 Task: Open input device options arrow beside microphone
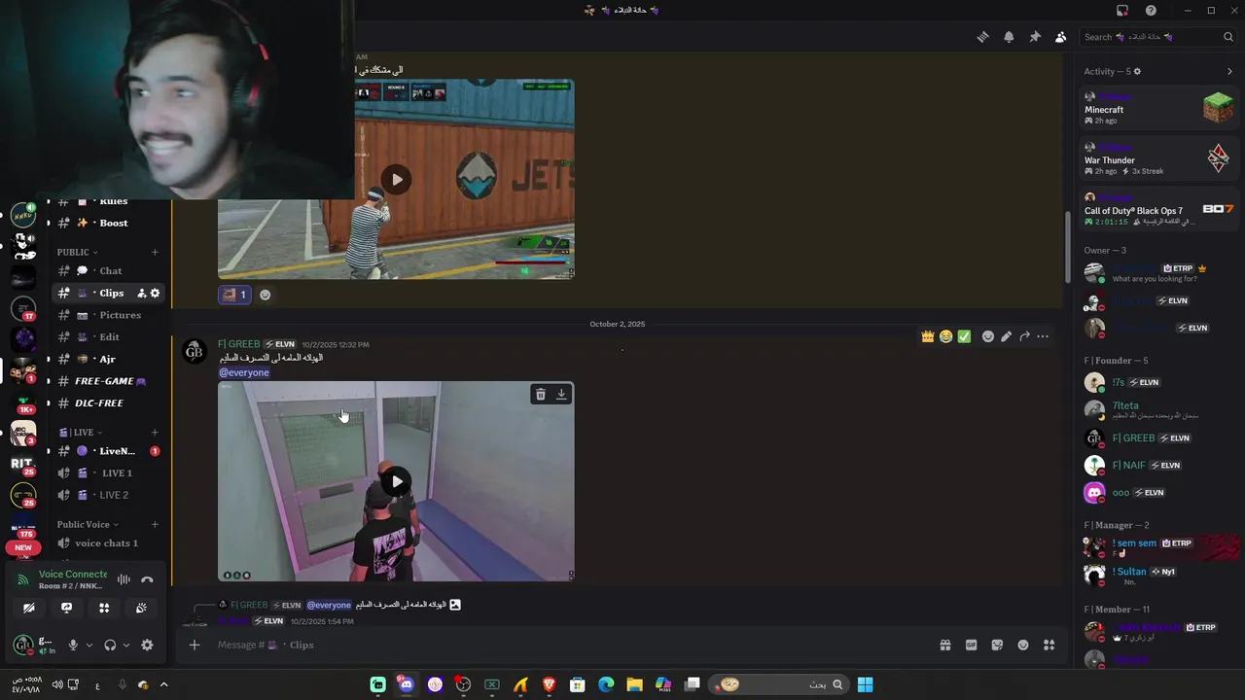(x=89, y=645)
